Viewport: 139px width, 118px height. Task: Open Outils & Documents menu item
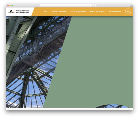(59, 12)
